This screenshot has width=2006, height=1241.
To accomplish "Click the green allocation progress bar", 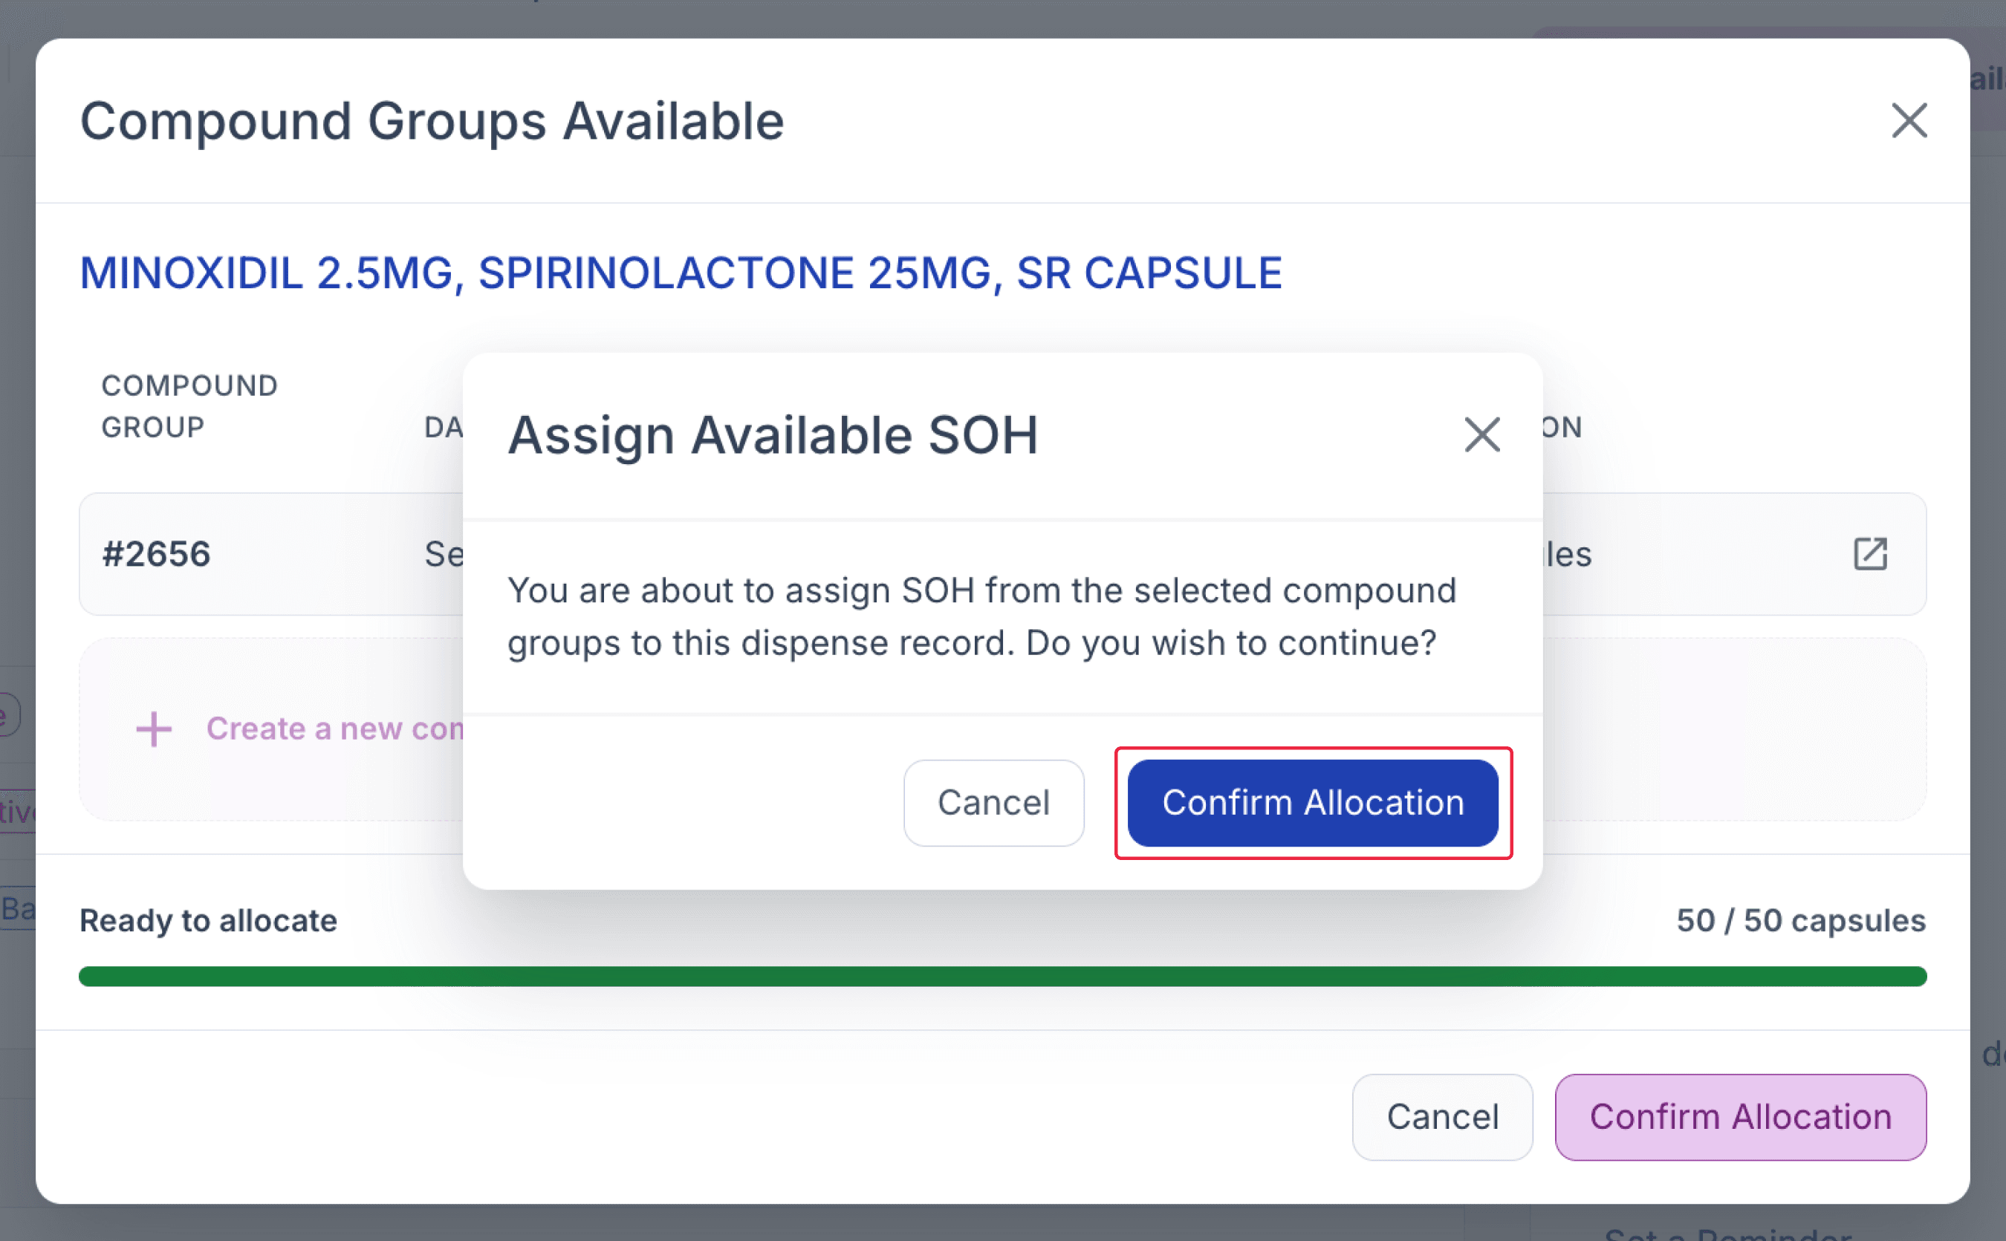I will [x=1002, y=976].
